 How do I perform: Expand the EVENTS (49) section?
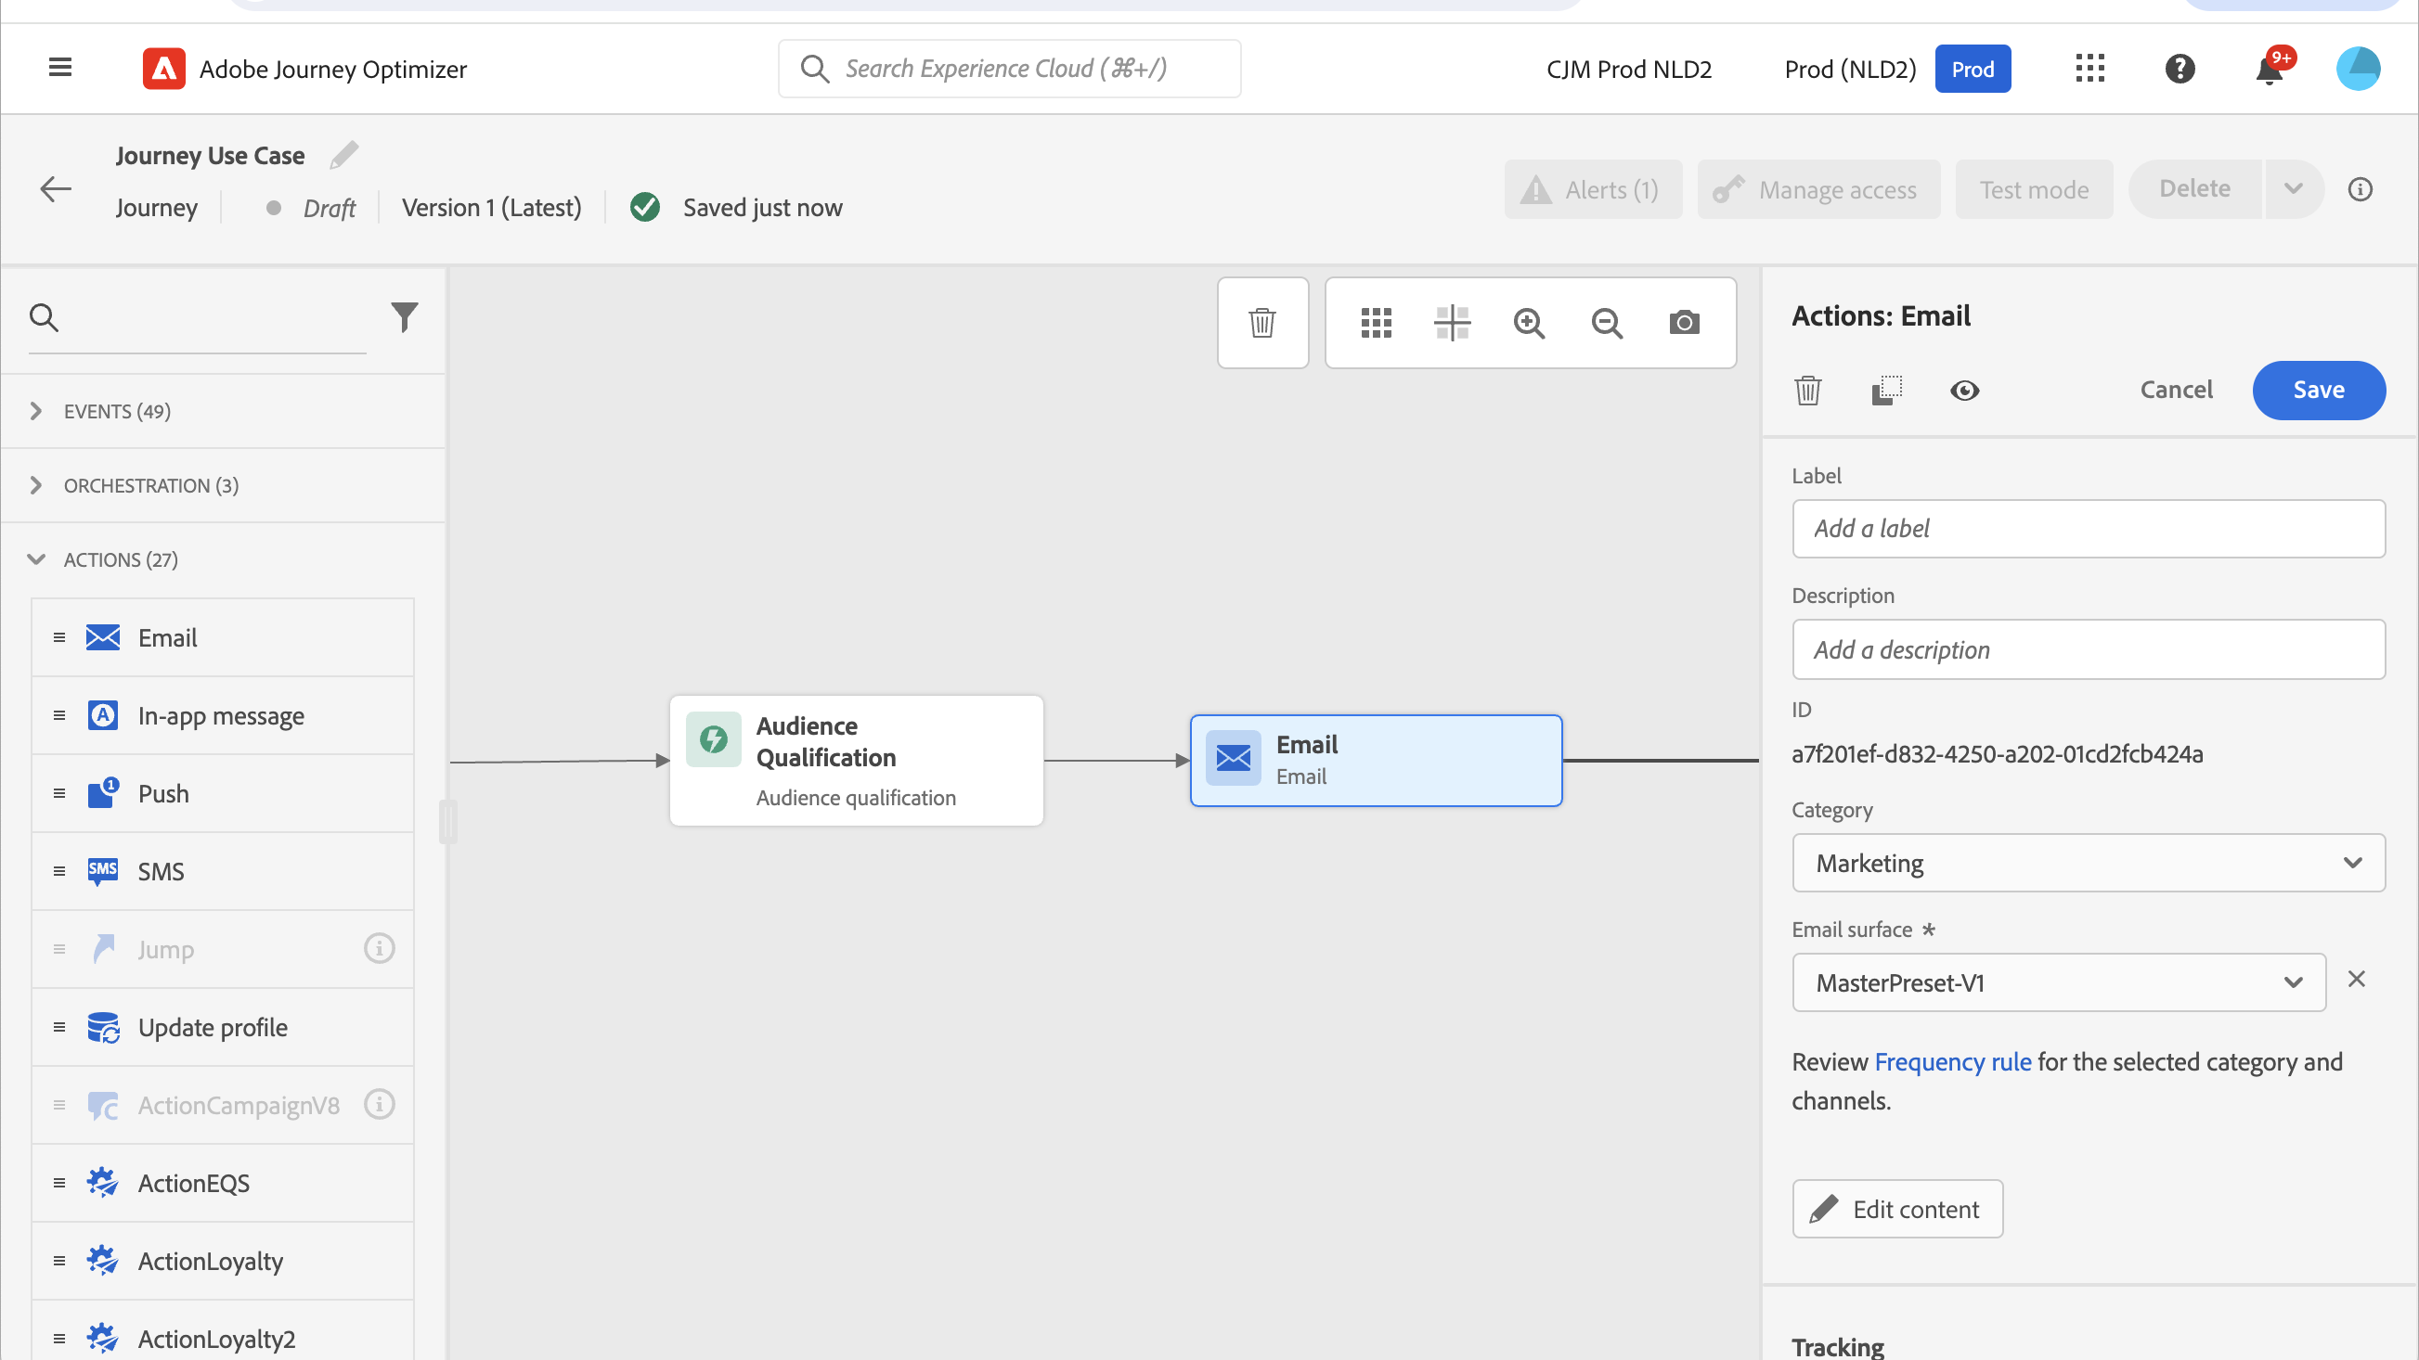coord(116,411)
